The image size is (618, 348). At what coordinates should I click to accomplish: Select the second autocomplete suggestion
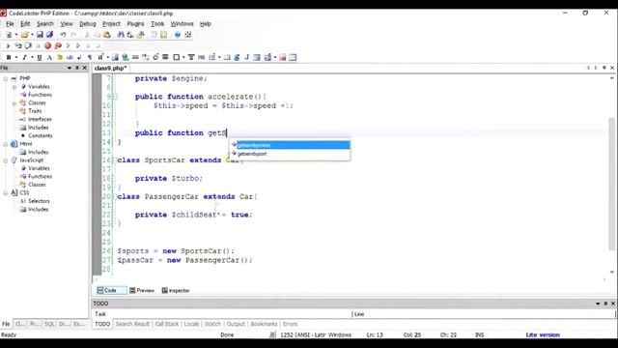(290, 154)
